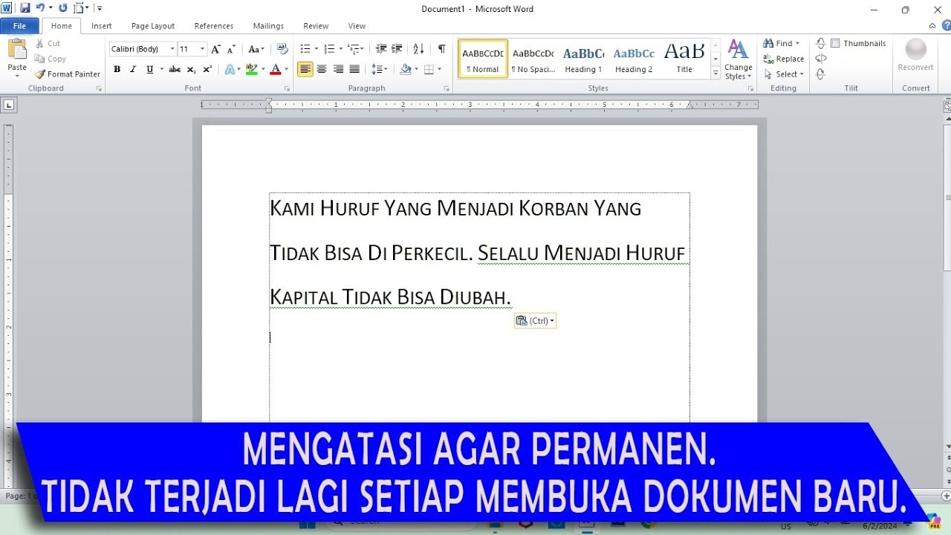Apply subscript formatting
The height and width of the screenshot is (535, 951).
191,69
